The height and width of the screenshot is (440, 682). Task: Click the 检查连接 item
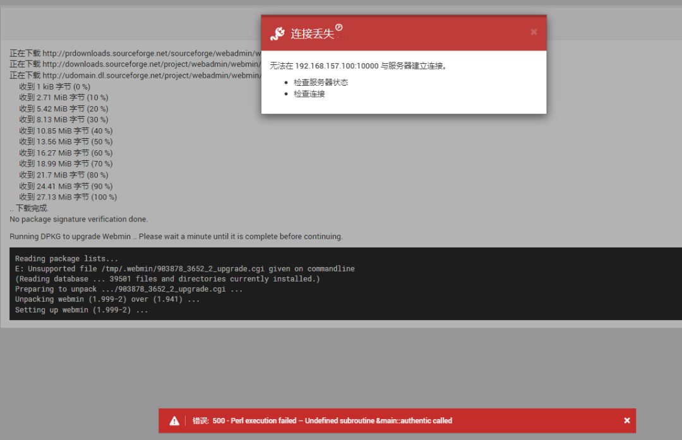coord(309,94)
